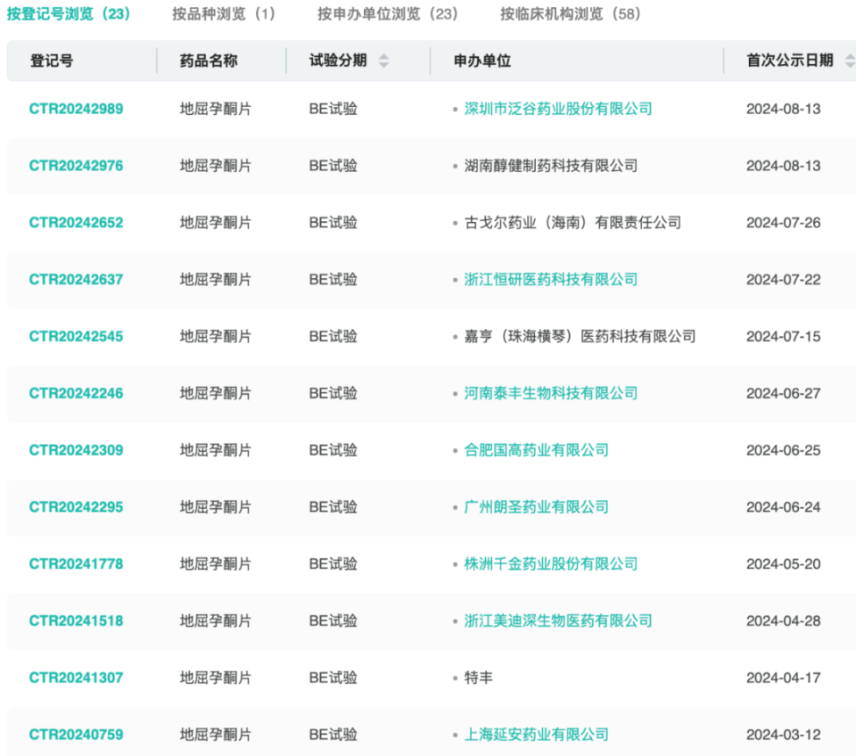
Task: Click date 2024-06-27
Action: click(x=784, y=393)
